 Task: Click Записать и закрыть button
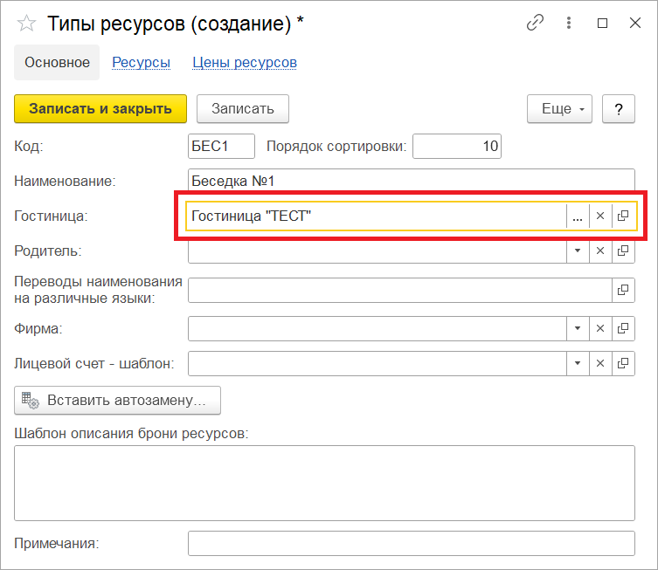tap(100, 109)
